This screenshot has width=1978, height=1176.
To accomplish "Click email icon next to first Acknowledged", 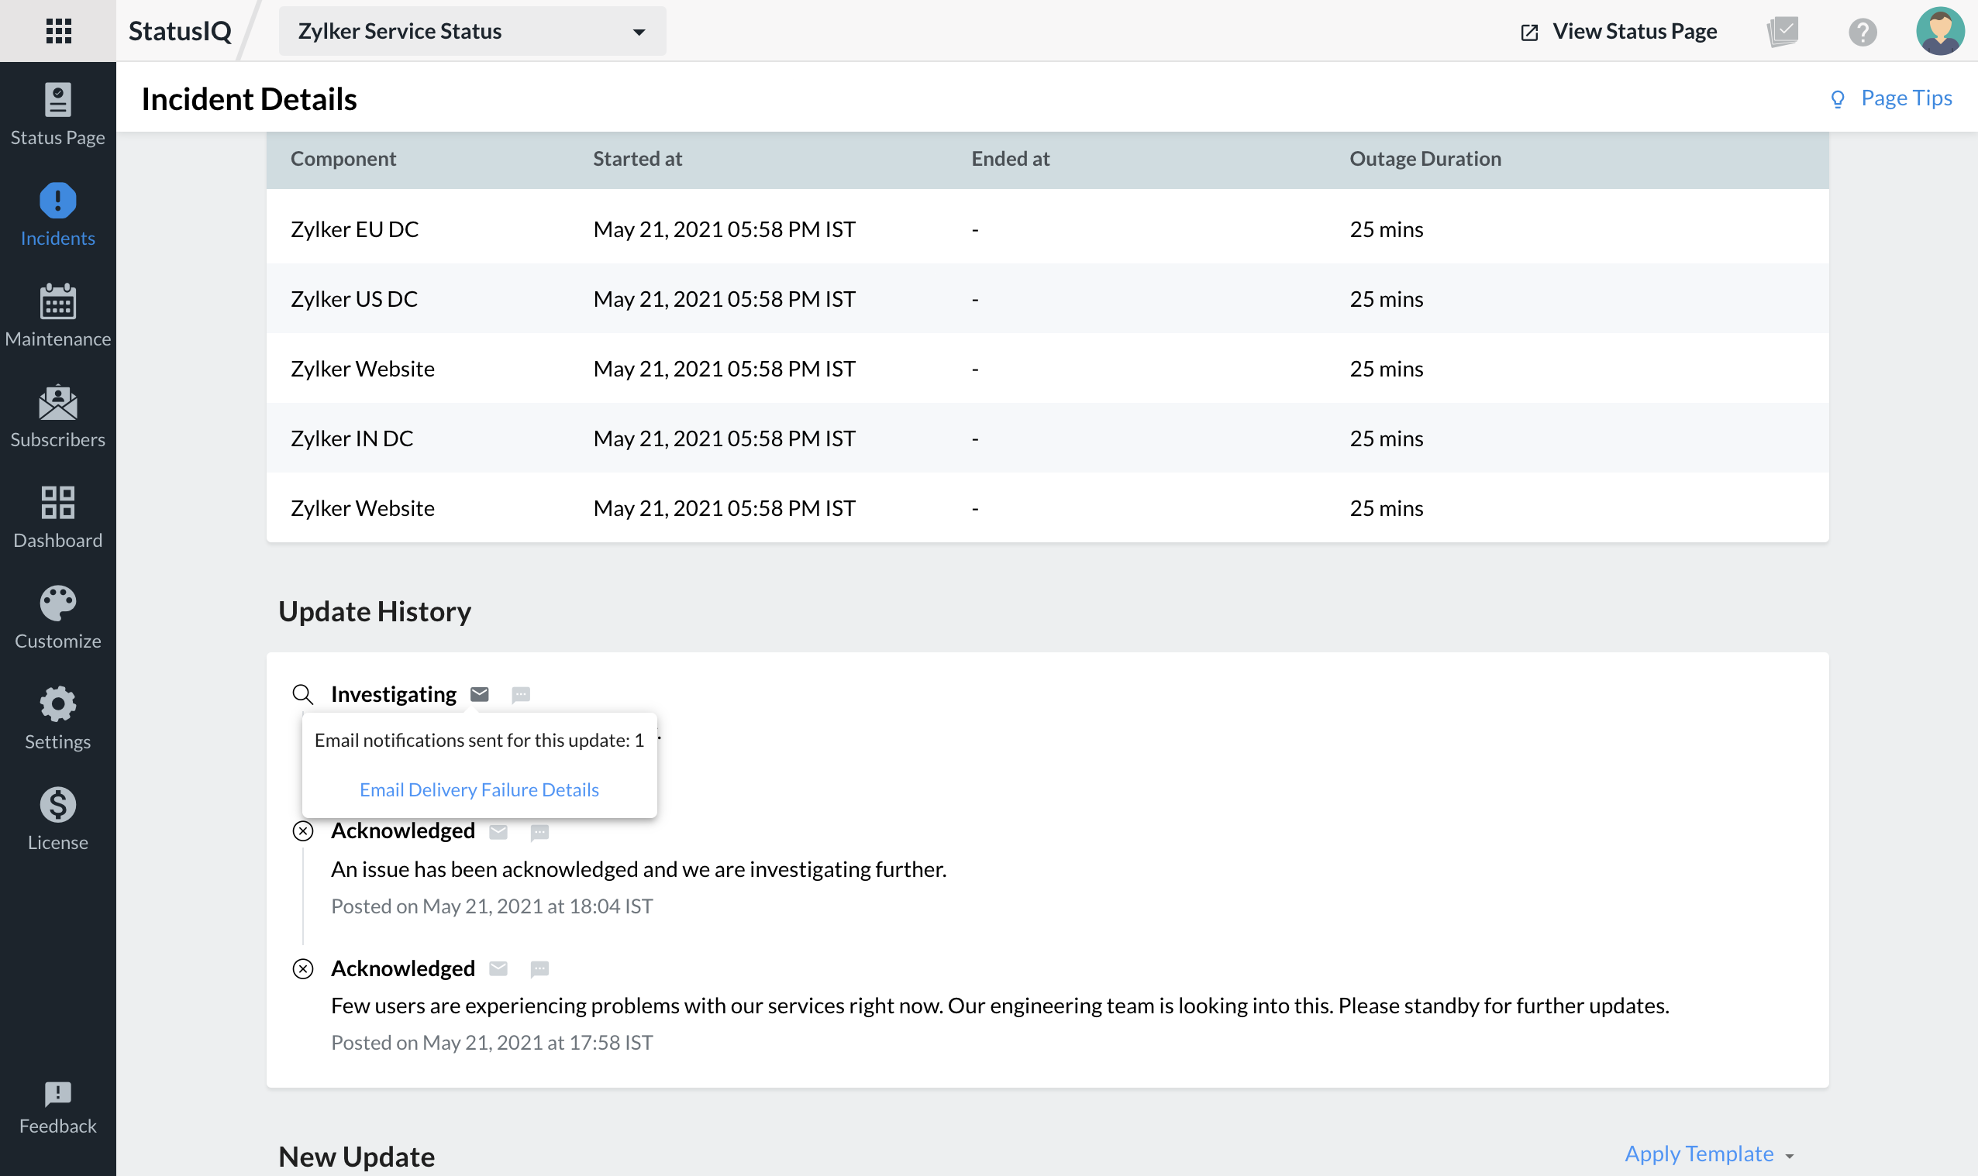I will point(498,831).
